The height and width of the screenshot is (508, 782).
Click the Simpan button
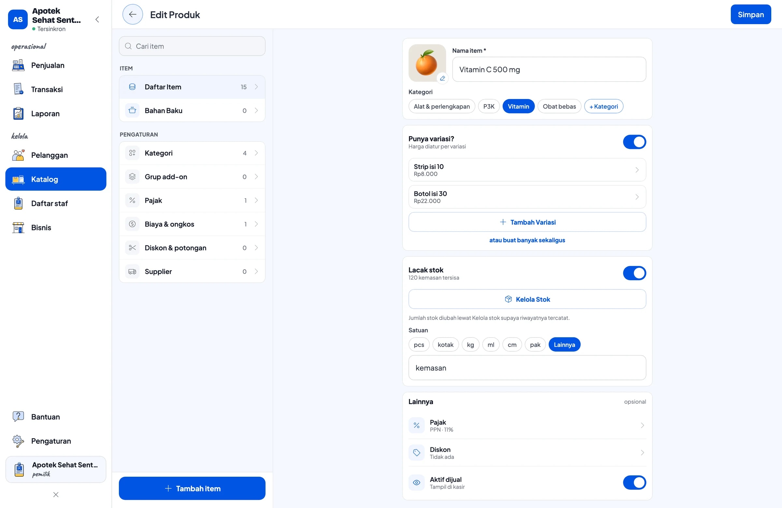750,14
